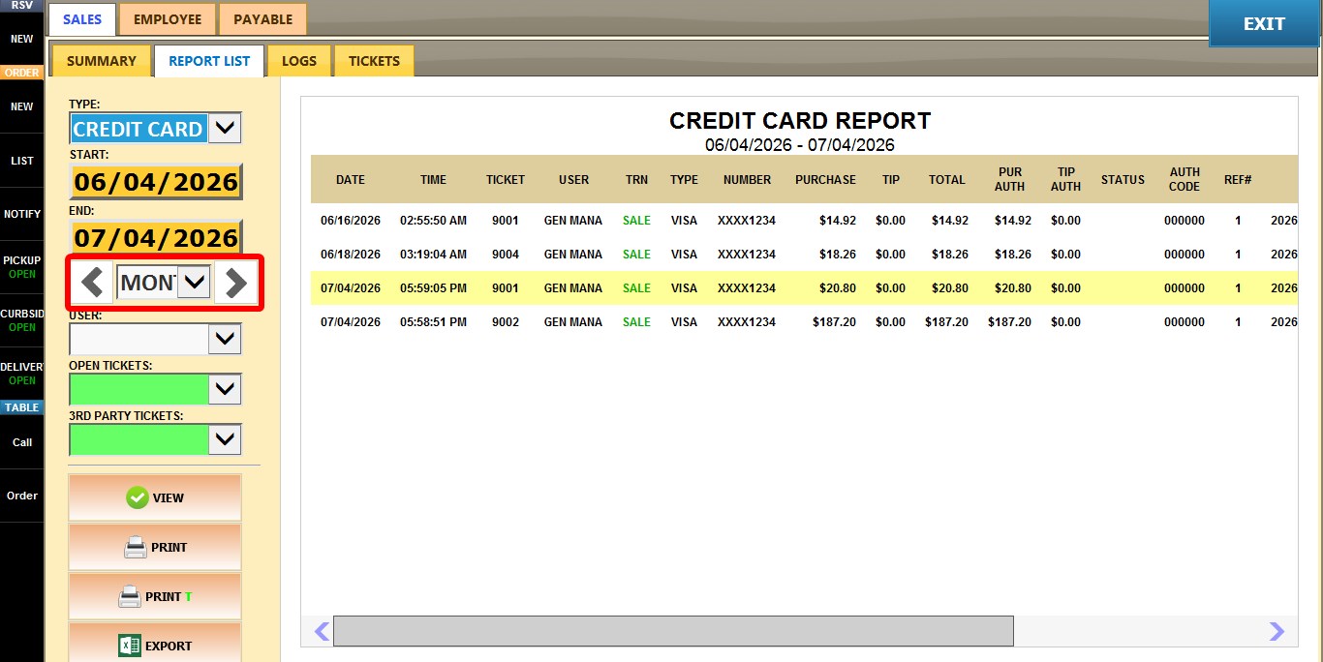Viewport: 1323px width, 662px height.
Task: Go to previous month with left arrow
Action: coord(92,283)
